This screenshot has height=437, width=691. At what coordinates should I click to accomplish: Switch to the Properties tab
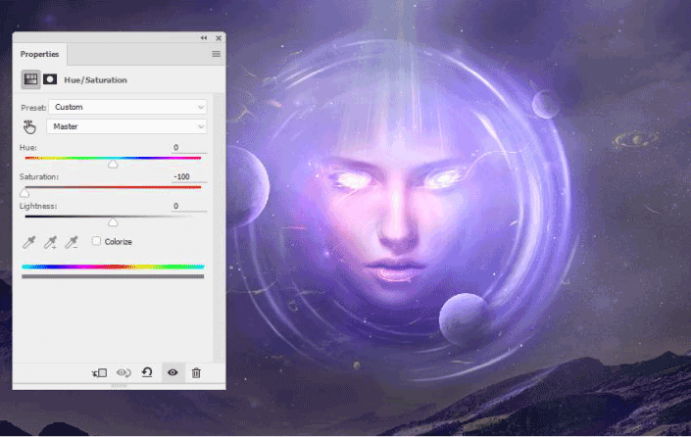pos(39,54)
